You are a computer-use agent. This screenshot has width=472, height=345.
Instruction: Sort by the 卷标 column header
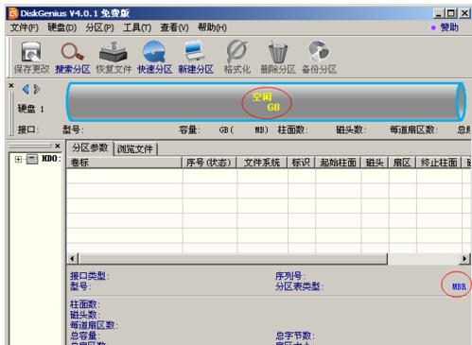124,163
